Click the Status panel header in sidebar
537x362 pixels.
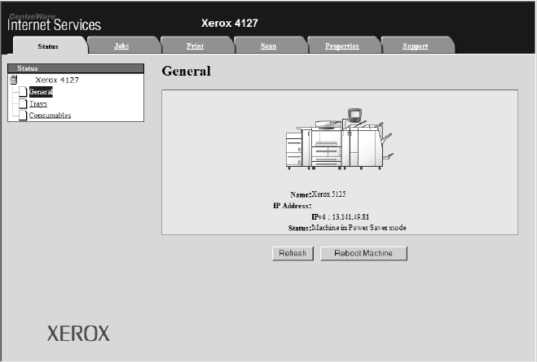click(76, 68)
